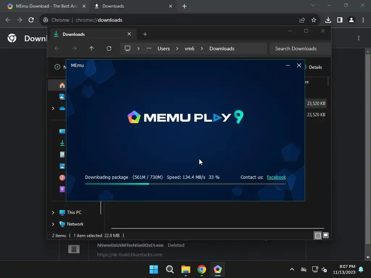Open notifications bell in taskbar
The image size is (371, 278).
pyautogui.click(x=361, y=269)
